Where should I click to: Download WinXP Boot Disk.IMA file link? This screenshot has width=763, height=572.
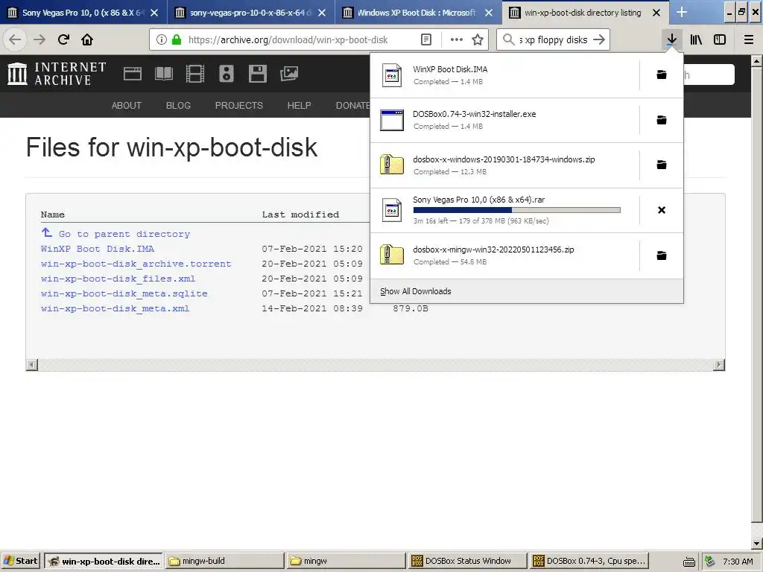coord(98,249)
